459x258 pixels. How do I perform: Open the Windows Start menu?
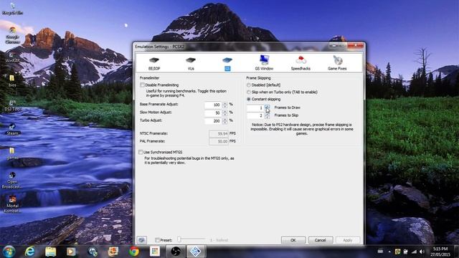[9, 252]
